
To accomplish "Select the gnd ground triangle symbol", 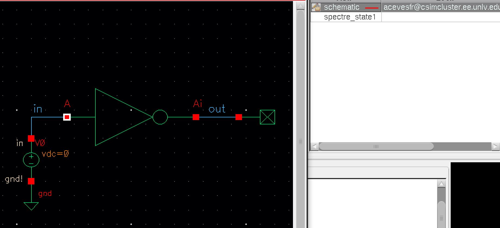I will [31, 206].
